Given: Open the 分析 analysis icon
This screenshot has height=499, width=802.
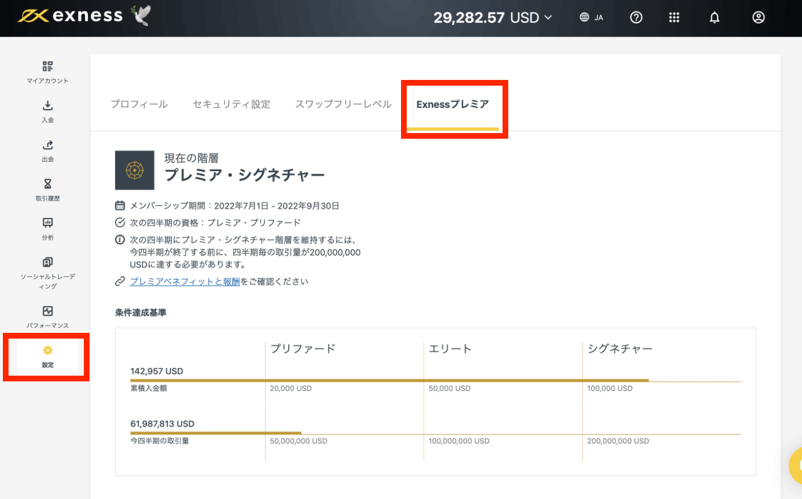Looking at the screenshot, I should [x=48, y=224].
